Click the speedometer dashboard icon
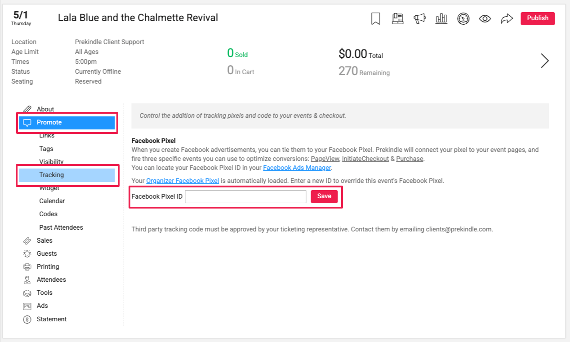 tap(463, 18)
